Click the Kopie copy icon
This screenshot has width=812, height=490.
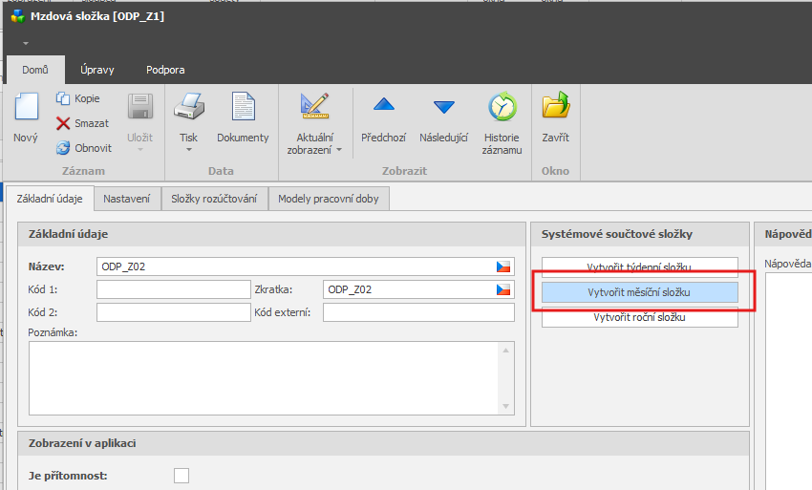pyautogui.click(x=63, y=98)
